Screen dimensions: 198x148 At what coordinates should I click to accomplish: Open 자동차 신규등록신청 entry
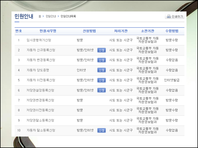coord(41,50)
